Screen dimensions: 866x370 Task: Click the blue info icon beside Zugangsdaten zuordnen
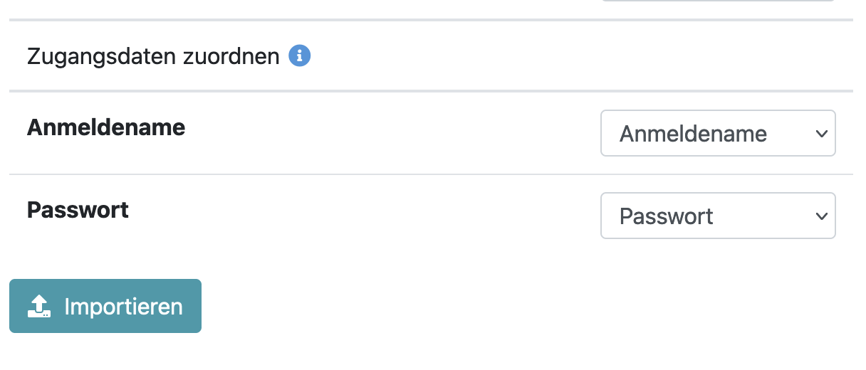pos(300,55)
